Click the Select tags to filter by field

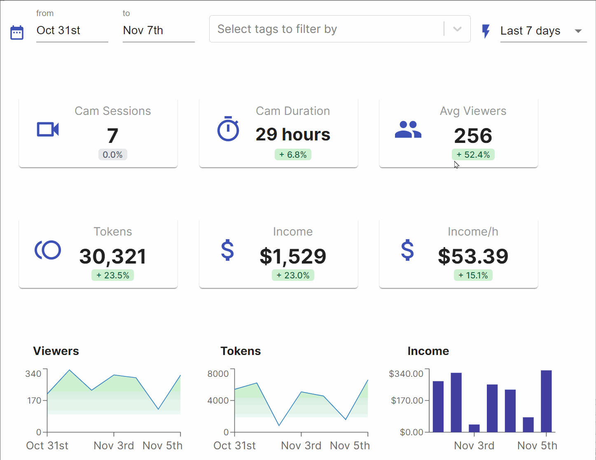click(325, 29)
